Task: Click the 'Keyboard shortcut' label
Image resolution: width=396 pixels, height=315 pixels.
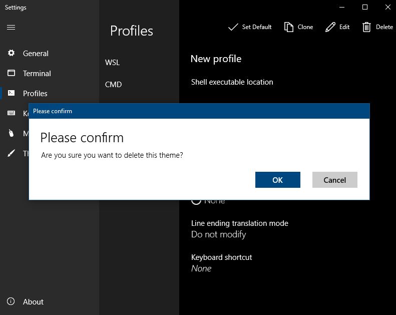Action: (221, 257)
